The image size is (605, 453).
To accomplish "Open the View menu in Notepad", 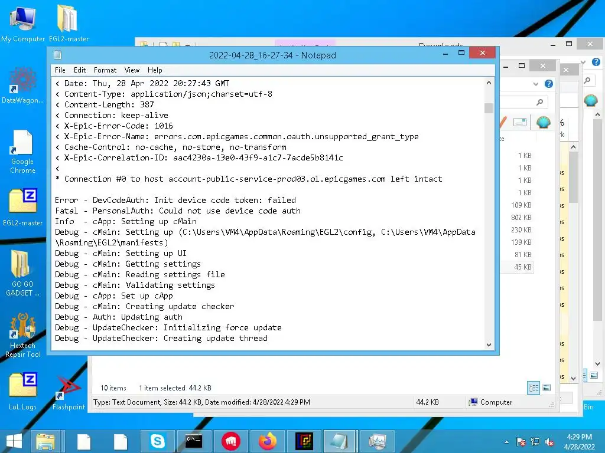I will point(132,70).
